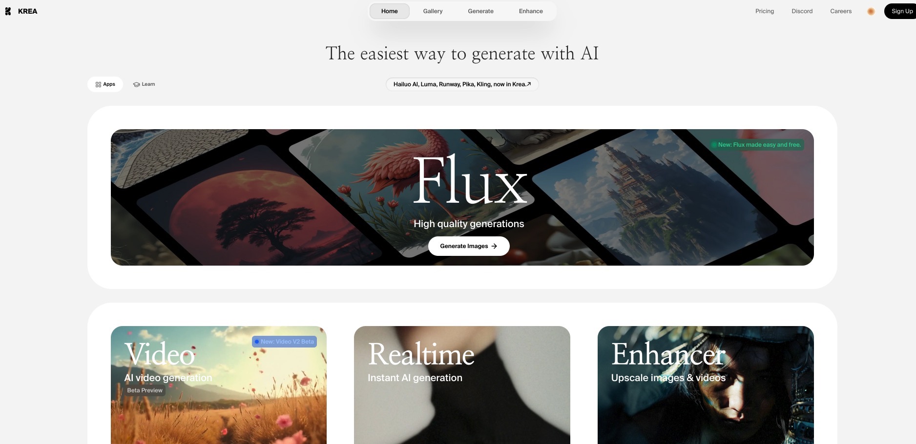Select the Apps grid icon tab
This screenshot has height=444, width=916.
[98, 84]
